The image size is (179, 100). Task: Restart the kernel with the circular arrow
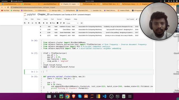pyautogui.click(x=61, y=23)
